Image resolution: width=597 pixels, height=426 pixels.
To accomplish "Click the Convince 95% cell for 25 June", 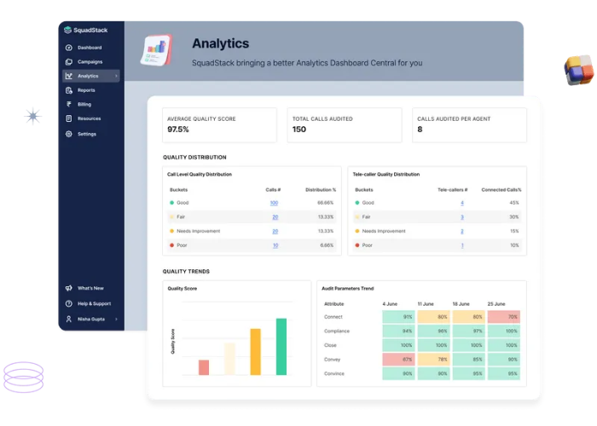I will point(504,373).
